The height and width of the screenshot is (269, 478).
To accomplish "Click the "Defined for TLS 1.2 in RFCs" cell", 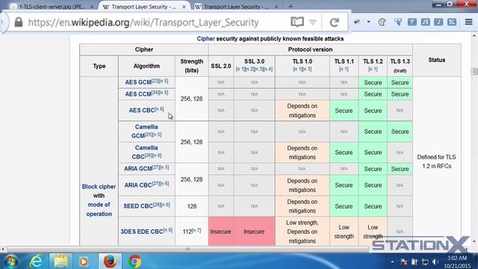I will pos(436,161).
